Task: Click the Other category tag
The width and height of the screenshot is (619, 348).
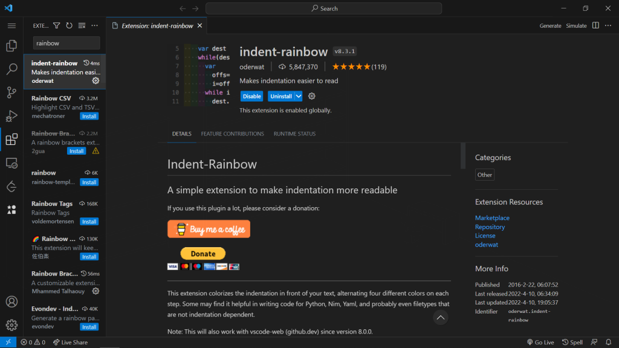Action: (x=484, y=175)
